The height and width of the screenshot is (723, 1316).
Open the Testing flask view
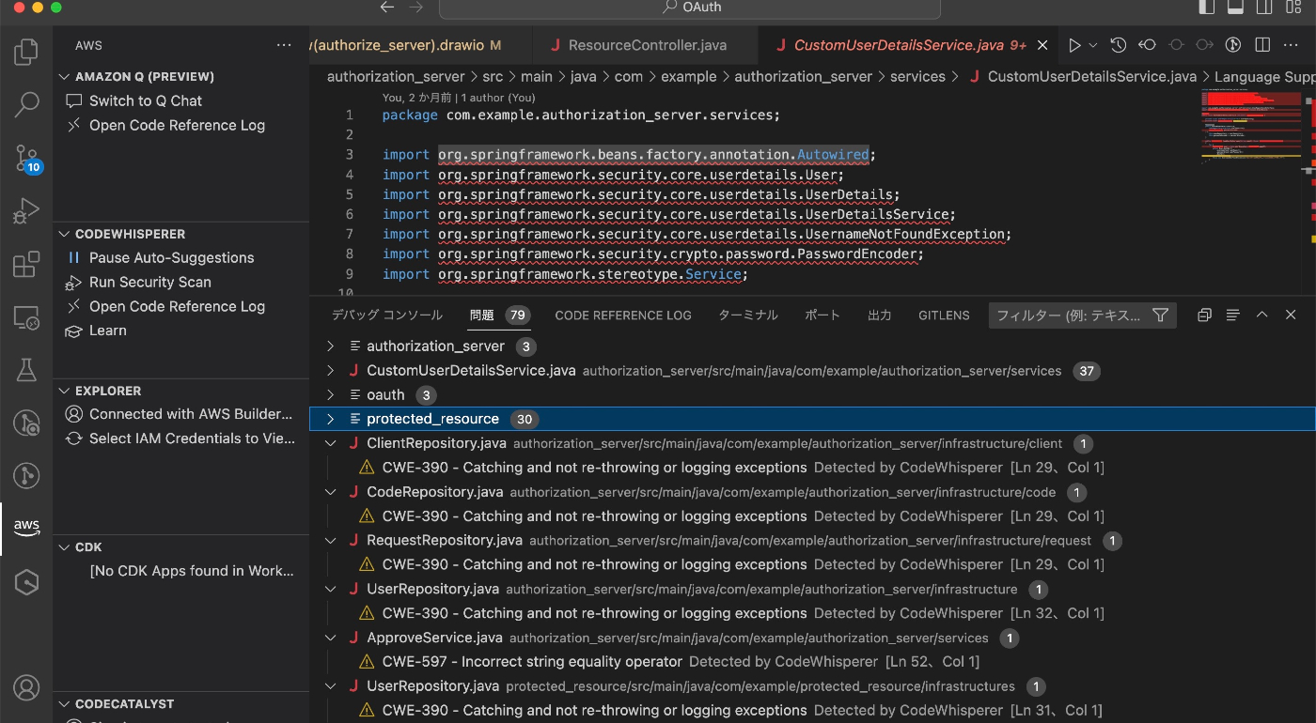pyautogui.click(x=26, y=370)
